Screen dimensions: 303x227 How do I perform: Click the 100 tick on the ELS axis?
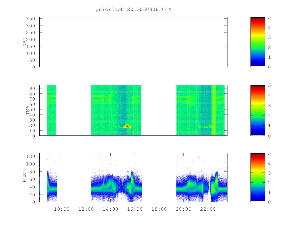point(30,164)
